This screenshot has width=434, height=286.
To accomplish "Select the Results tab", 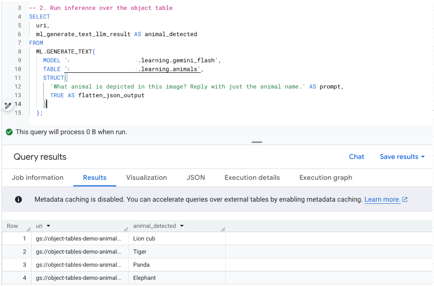I will pos(95,177).
